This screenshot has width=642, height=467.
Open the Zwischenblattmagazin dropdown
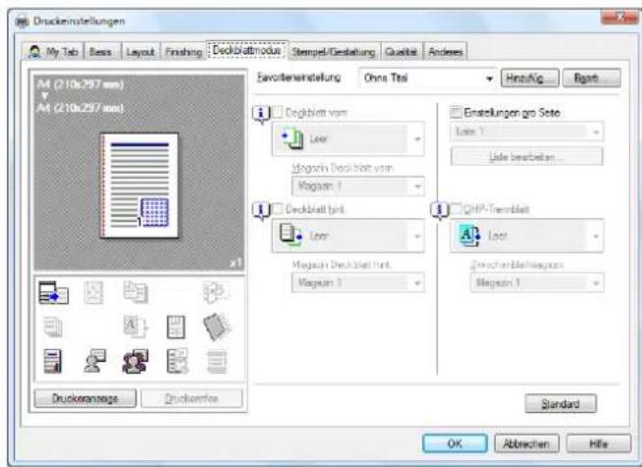click(537, 283)
